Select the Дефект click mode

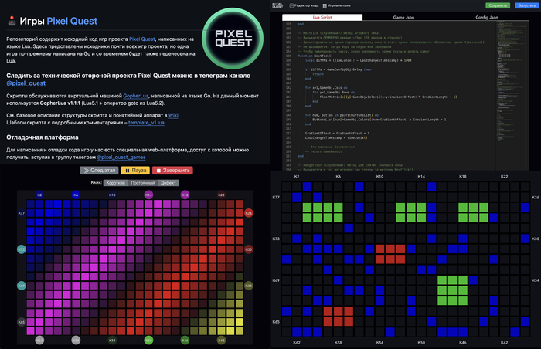tap(168, 182)
